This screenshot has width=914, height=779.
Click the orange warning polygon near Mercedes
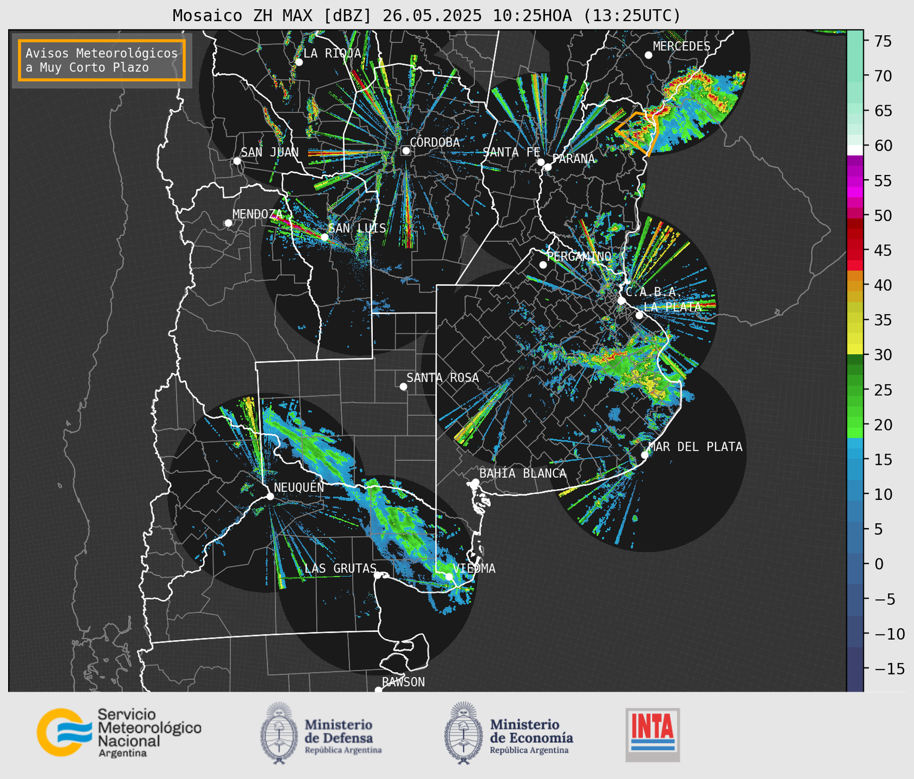[x=637, y=133]
